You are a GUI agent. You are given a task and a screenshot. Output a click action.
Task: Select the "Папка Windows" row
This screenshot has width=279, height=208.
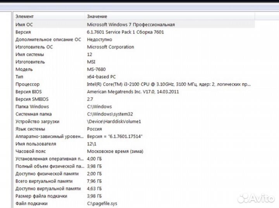(134, 107)
